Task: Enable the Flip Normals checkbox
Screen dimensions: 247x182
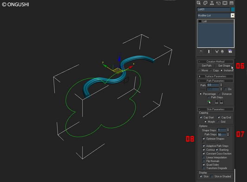Action: point(204,161)
